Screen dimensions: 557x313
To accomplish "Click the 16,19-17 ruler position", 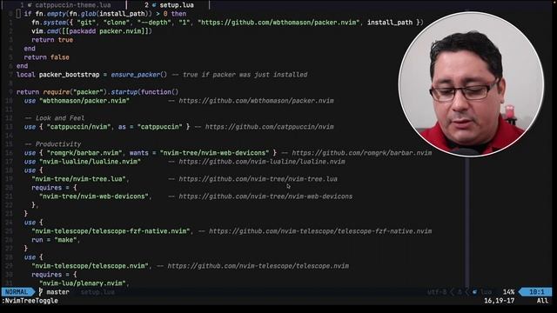I will (x=499, y=301).
